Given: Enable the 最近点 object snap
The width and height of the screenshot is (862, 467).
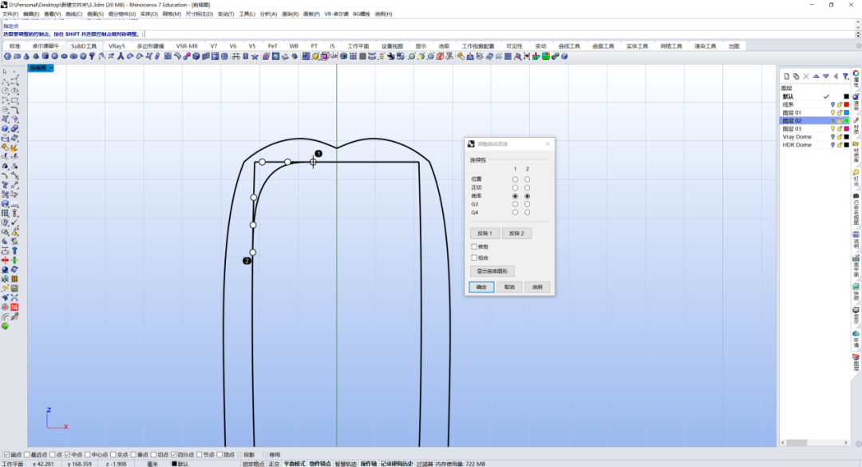Looking at the screenshot, I should [27, 454].
